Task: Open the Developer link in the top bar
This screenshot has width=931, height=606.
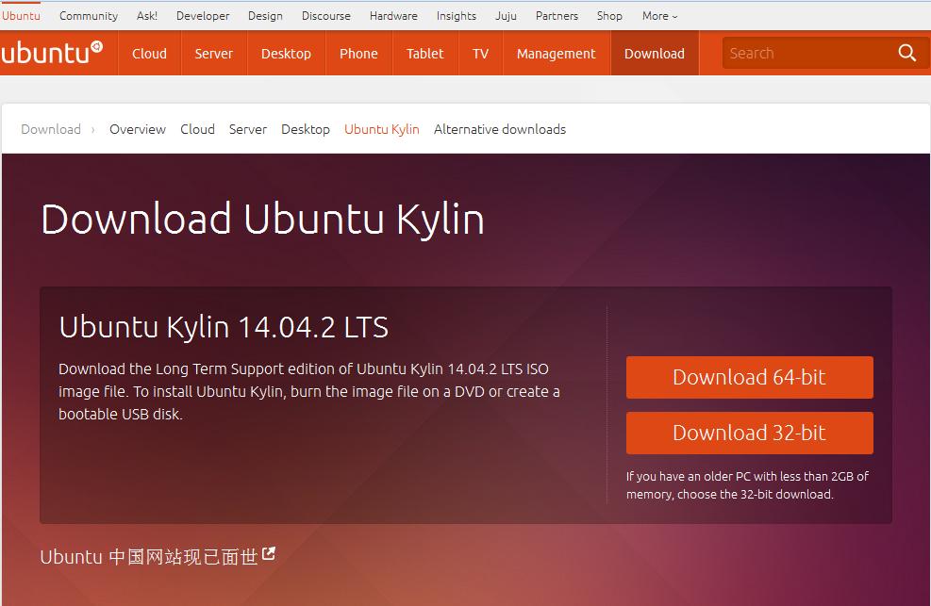Action: click(203, 16)
